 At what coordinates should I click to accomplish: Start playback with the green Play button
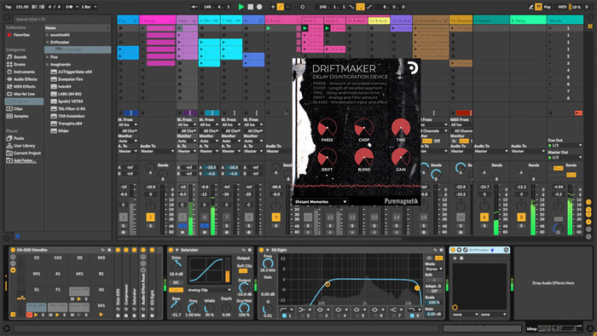(x=241, y=7)
